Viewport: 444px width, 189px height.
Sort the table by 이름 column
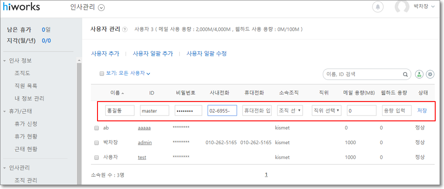[x=117, y=93]
